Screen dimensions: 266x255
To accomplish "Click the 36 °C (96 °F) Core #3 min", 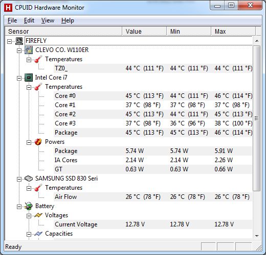I will [187, 123].
